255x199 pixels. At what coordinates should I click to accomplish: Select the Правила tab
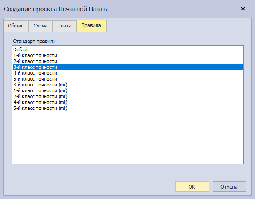coord(91,26)
